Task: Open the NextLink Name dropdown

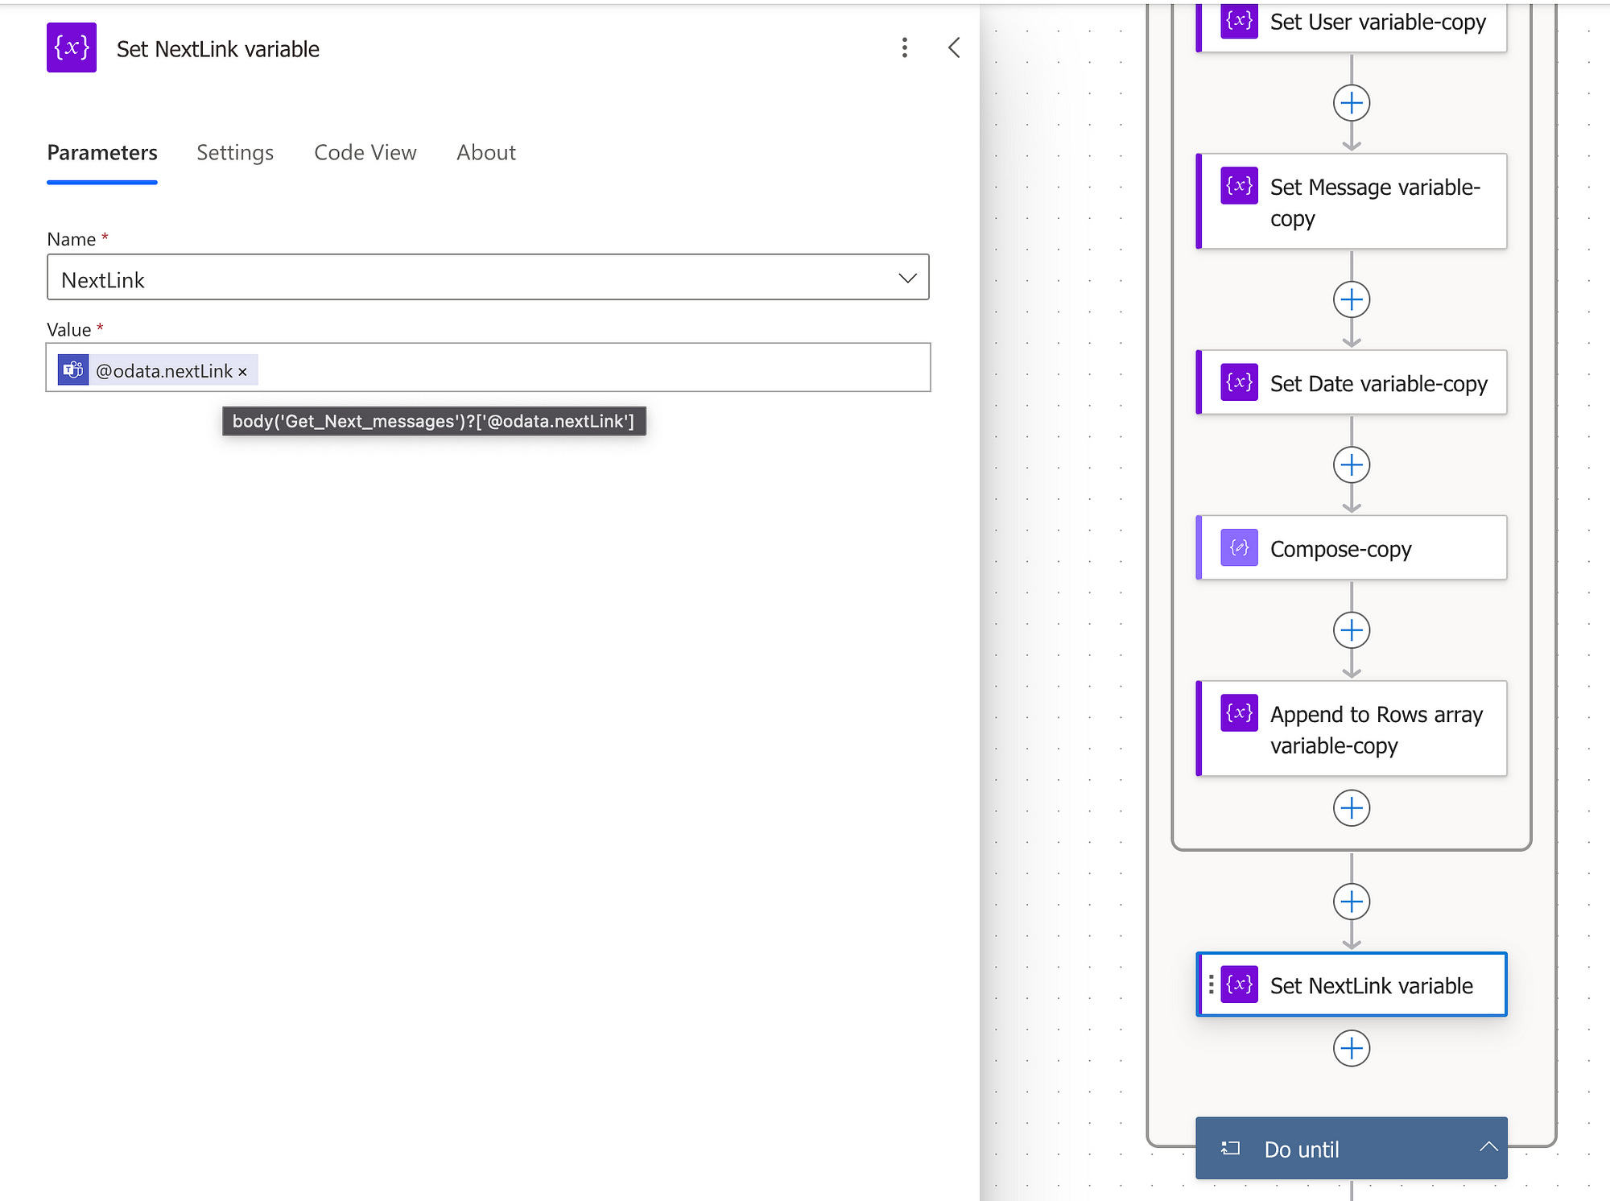Action: (907, 279)
